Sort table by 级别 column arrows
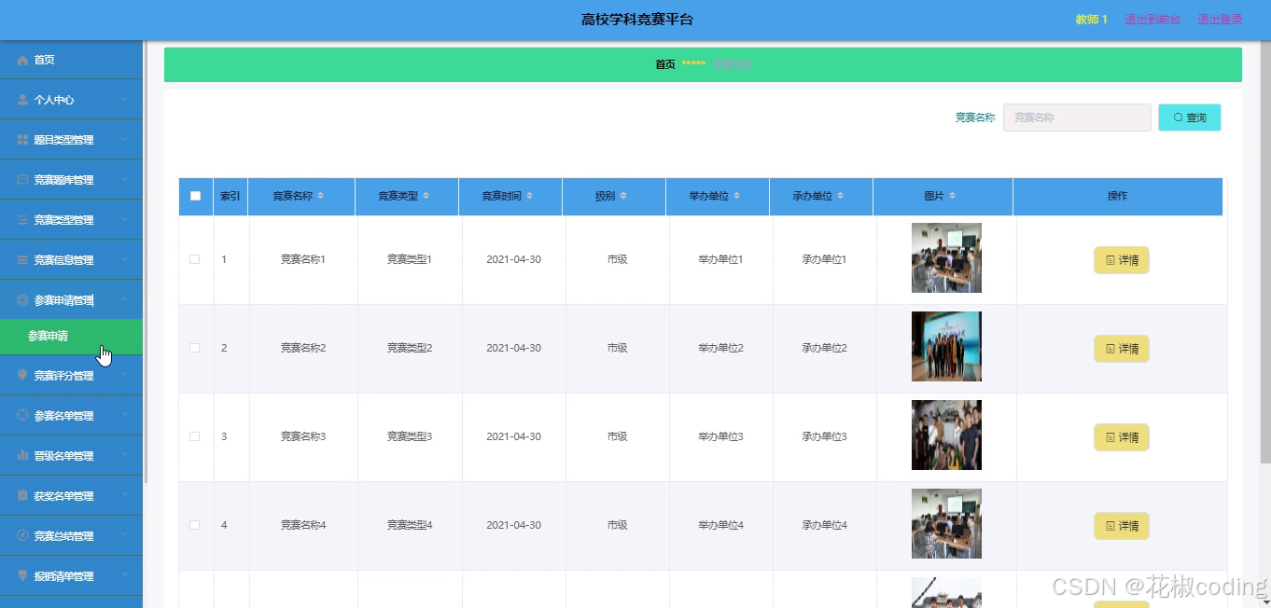This screenshot has height=608, width=1271. (623, 196)
